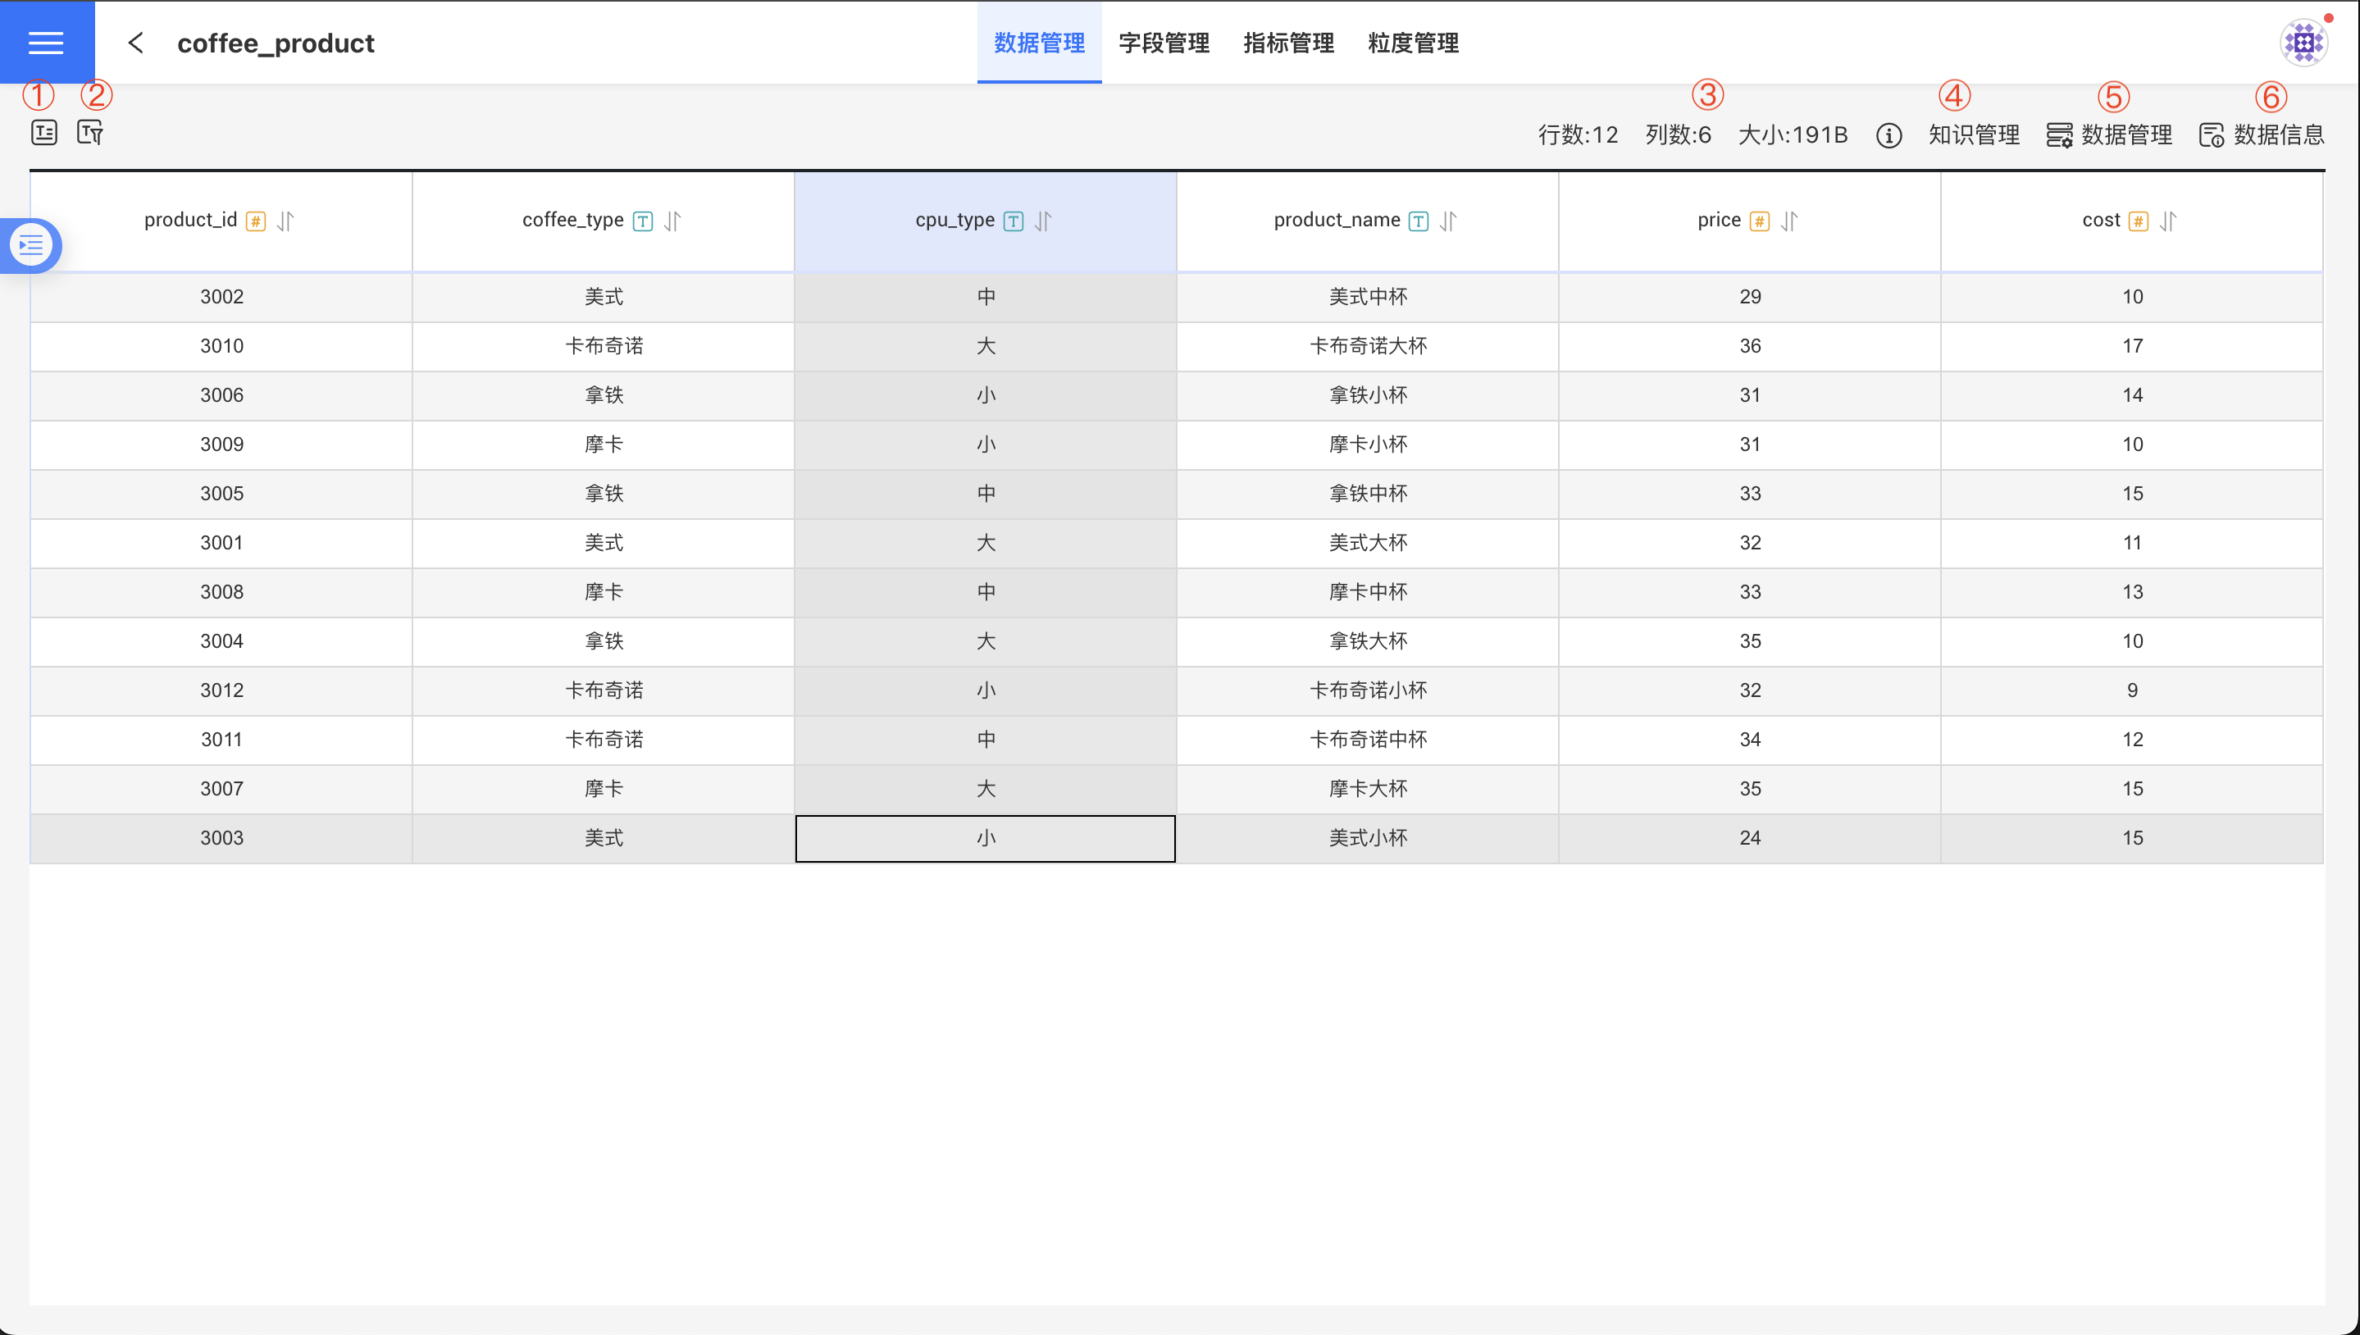Select the cell 卡布奇诺大杯

1367,346
